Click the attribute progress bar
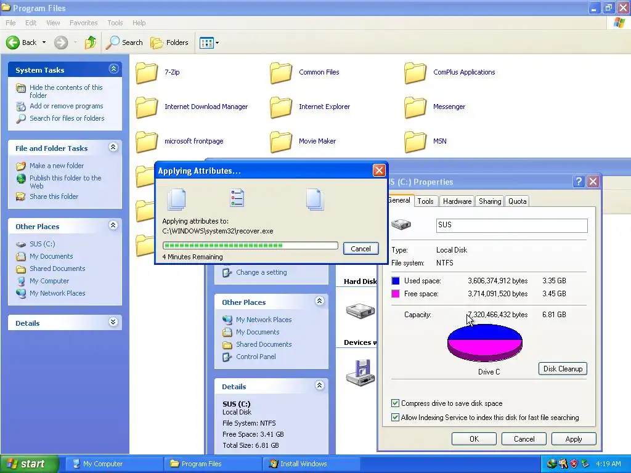The height and width of the screenshot is (473, 631). (x=250, y=245)
